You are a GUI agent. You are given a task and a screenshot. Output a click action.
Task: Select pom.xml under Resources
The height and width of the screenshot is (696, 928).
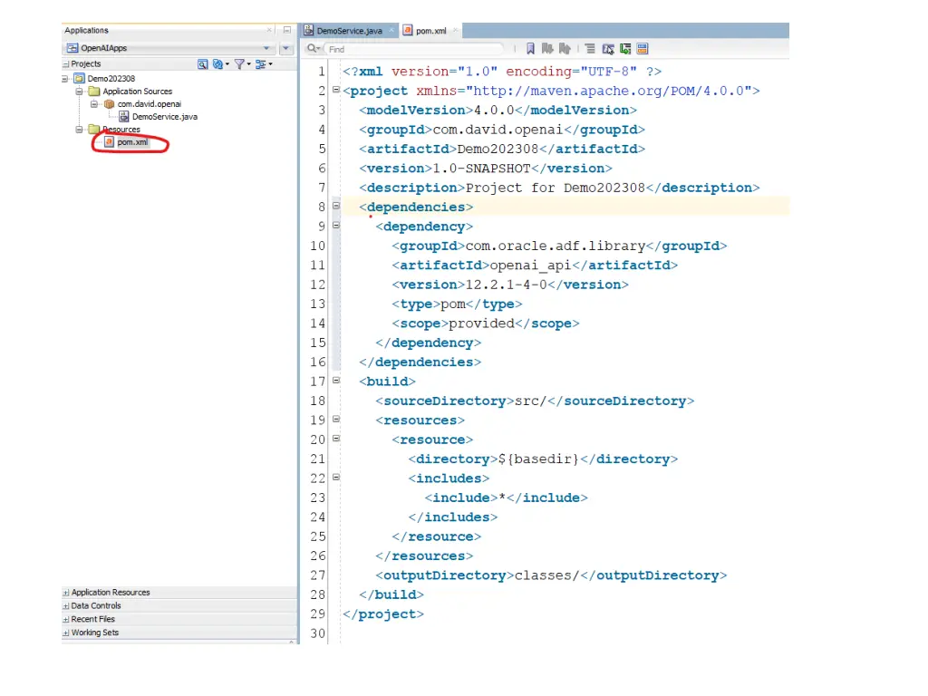pos(132,142)
